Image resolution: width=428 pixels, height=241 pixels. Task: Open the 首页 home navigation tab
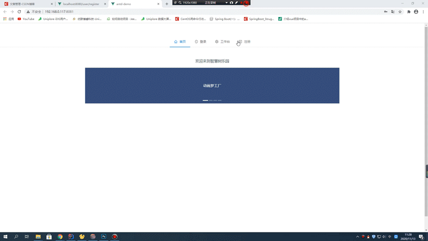pyautogui.click(x=180, y=41)
